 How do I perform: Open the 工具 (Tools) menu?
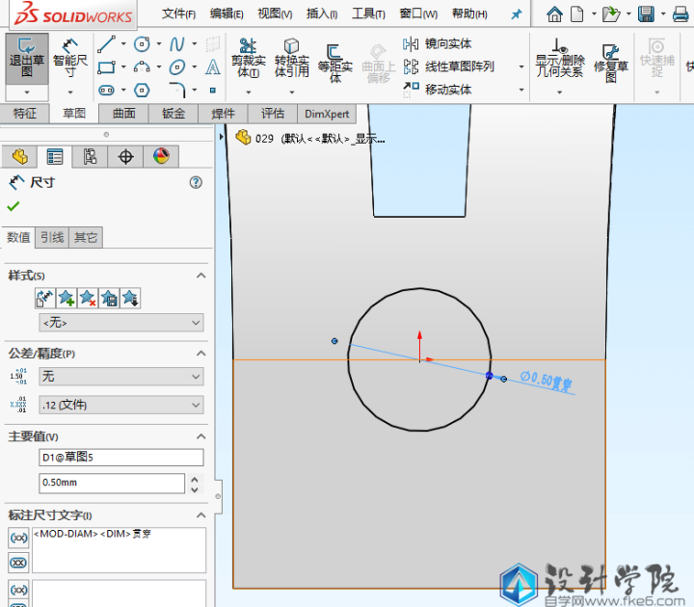[368, 14]
